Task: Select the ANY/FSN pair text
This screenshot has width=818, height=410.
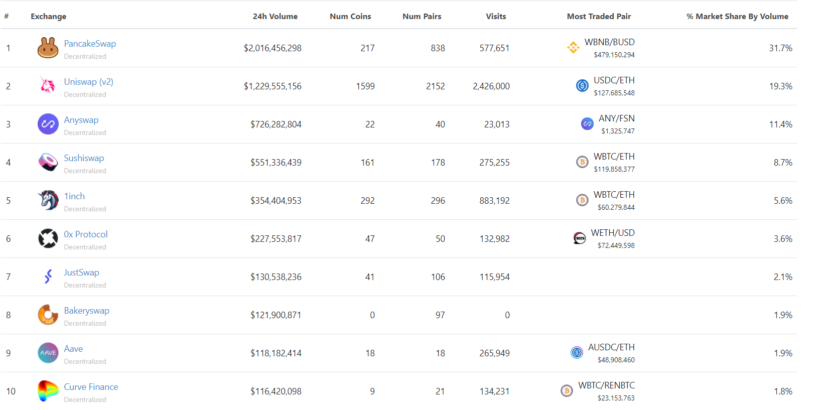Action: coord(616,118)
